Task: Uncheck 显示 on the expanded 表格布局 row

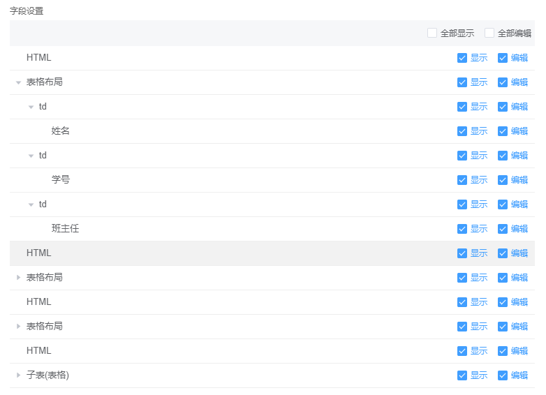Action: [x=462, y=82]
